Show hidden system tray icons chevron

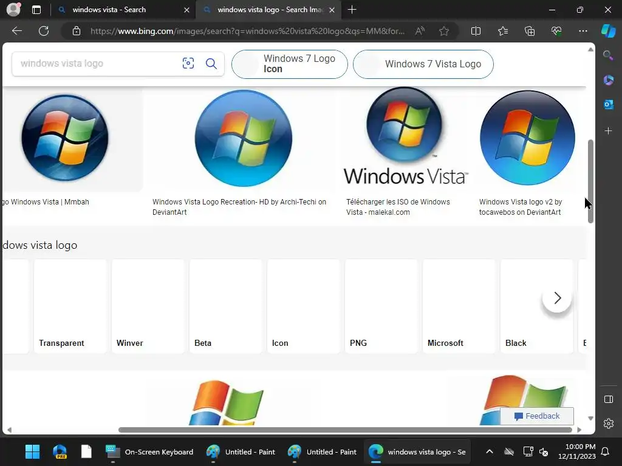point(490,451)
